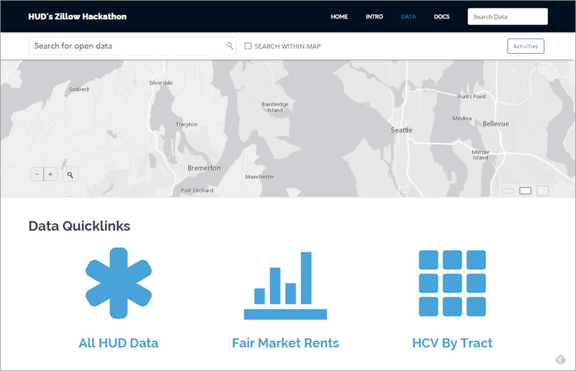
Task: Open the Fair Market Rents quicklink
Action: pyautogui.click(x=285, y=343)
